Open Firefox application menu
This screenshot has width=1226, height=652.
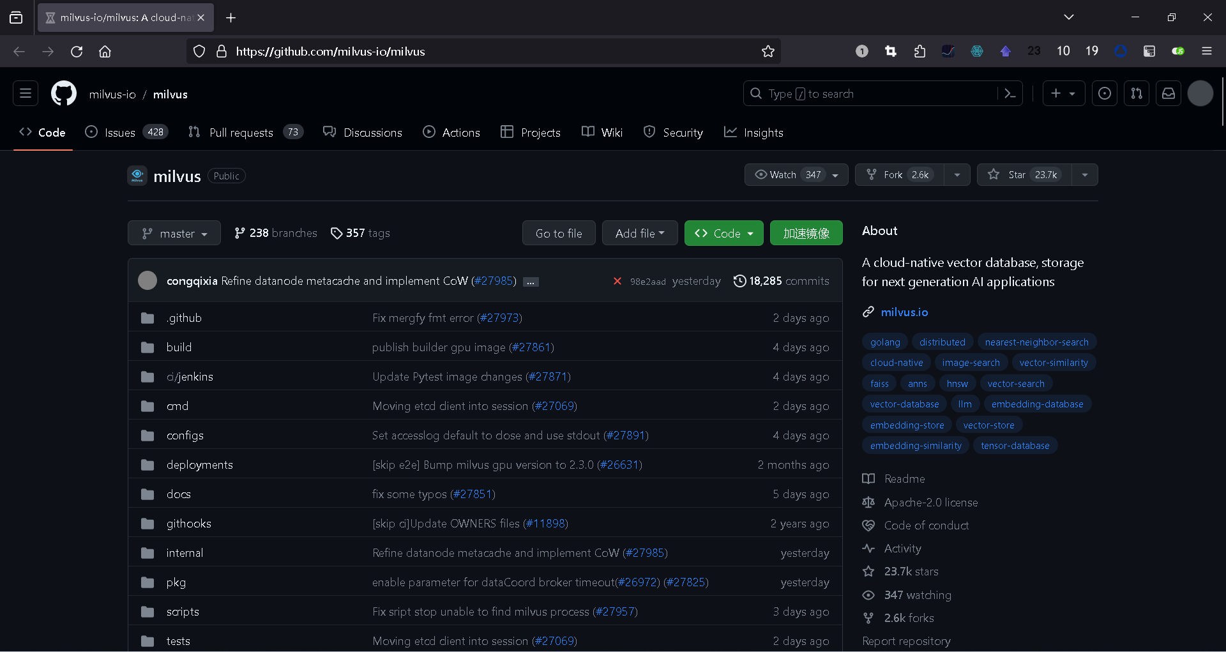click(1206, 51)
